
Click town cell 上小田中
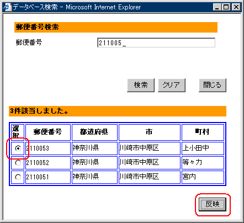pyautogui.click(x=203, y=148)
